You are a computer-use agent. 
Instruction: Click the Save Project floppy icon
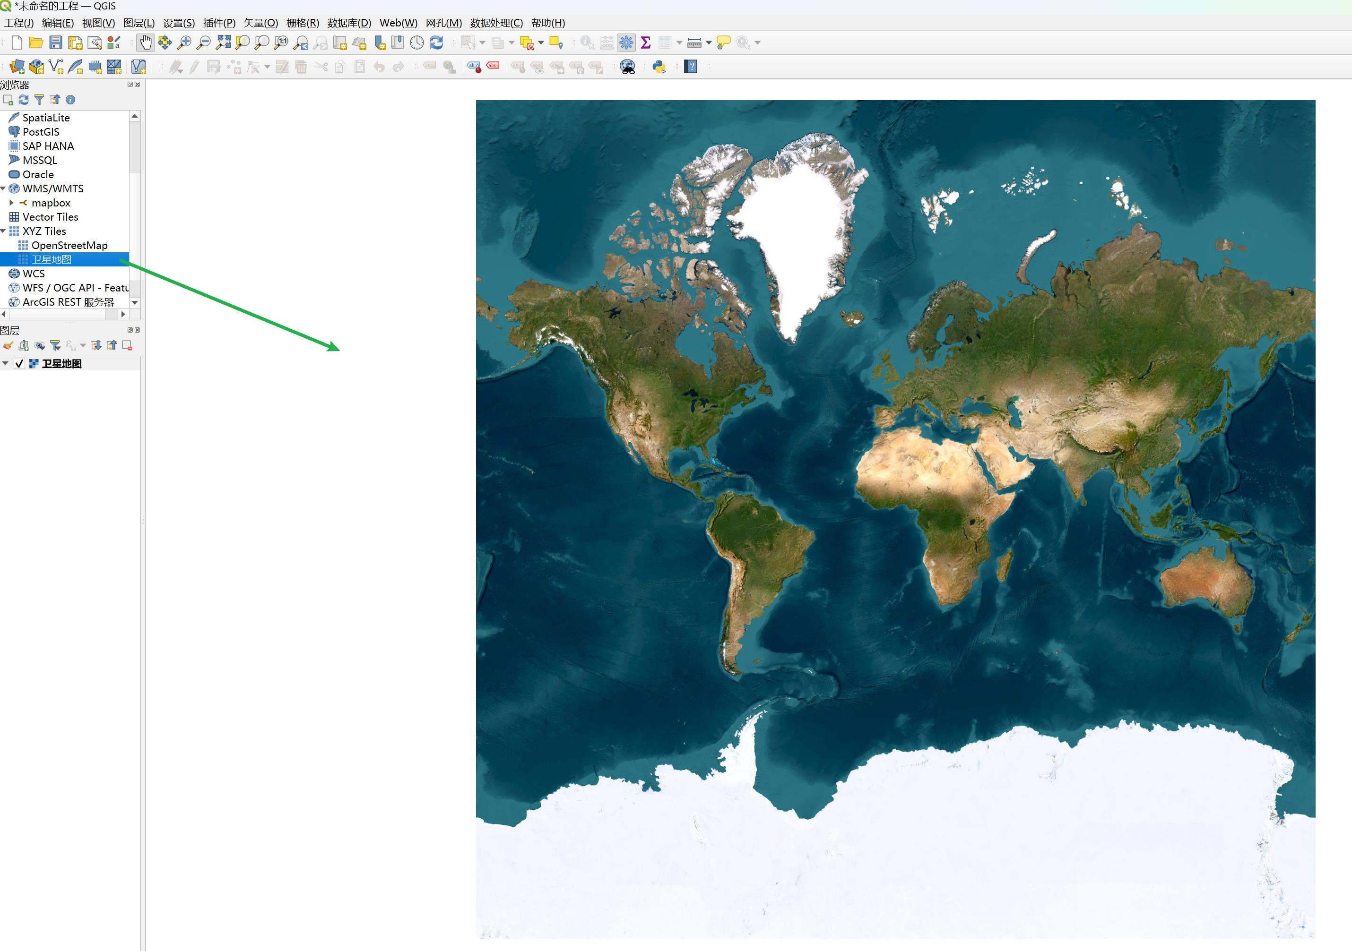(x=55, y=43)
